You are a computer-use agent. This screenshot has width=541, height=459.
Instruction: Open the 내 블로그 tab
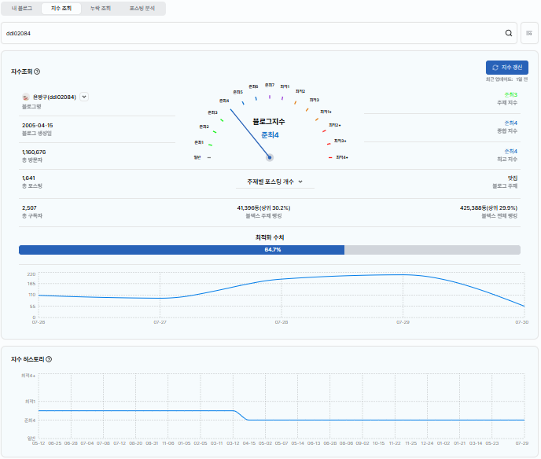click(22, 9)
